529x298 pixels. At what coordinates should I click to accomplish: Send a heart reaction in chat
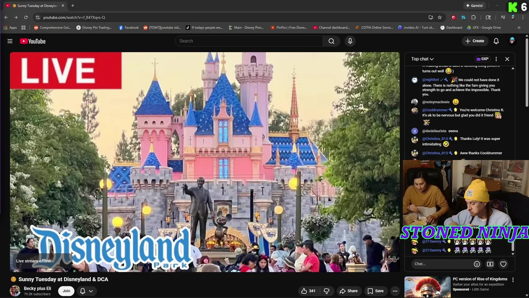tap(503, 264)
